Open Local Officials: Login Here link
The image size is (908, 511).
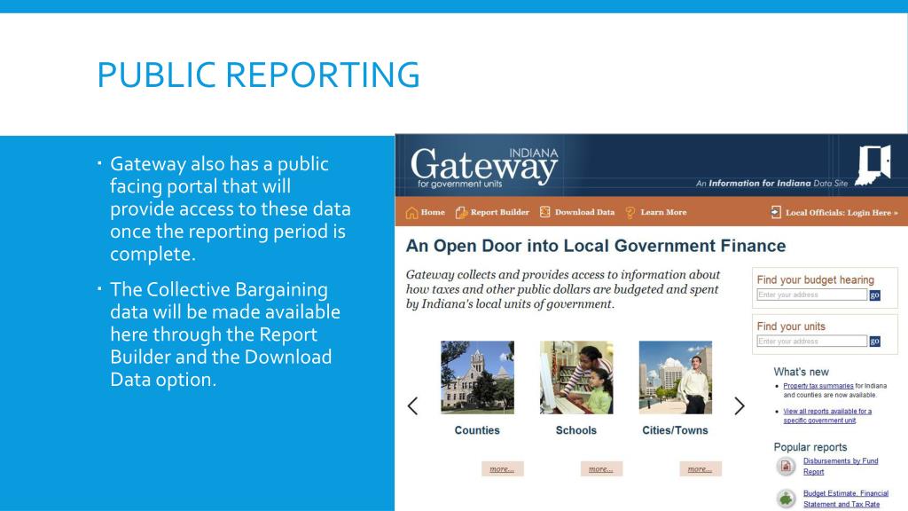pos(841,213)
